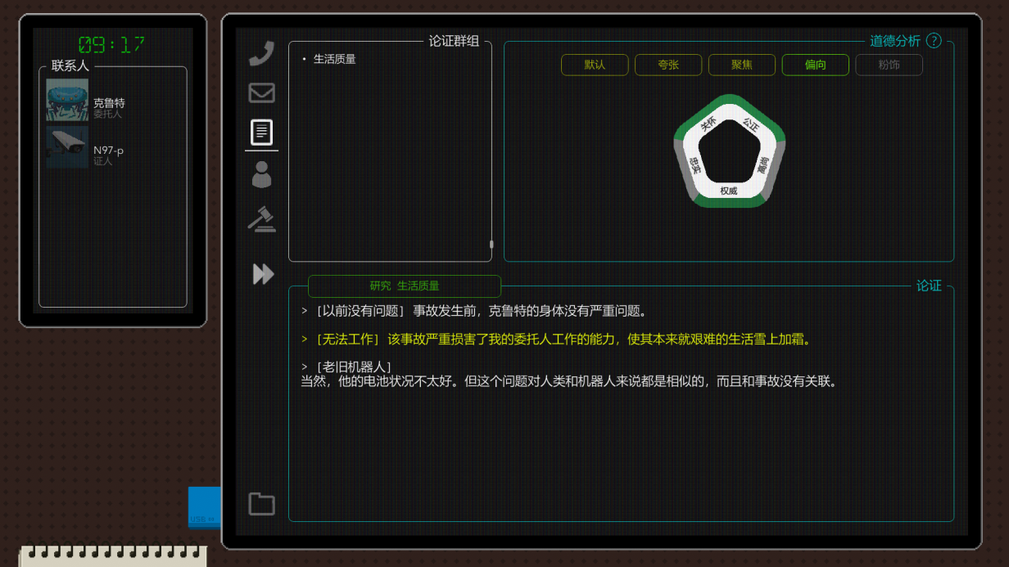
Task: Expand the [以前没有问题] argument line
Action: coord(474,311)
